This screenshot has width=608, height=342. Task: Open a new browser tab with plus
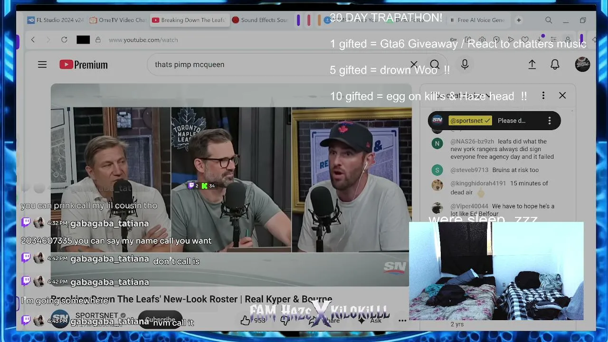tap(519, 20)
